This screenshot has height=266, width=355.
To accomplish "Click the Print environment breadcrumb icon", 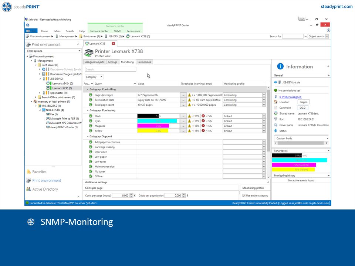I will (x=28, y=36).
